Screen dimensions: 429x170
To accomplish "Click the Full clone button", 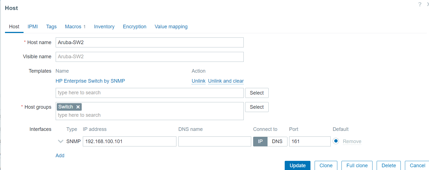I will pos(357,166).
